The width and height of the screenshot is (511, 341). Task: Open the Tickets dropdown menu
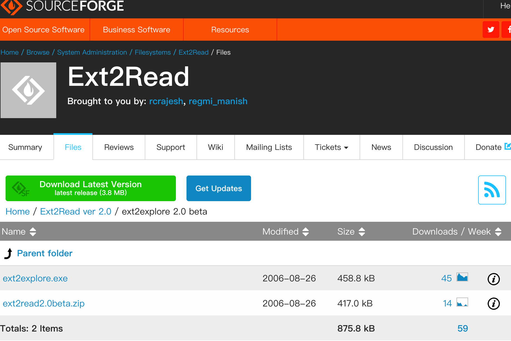[x=331, y=147]
